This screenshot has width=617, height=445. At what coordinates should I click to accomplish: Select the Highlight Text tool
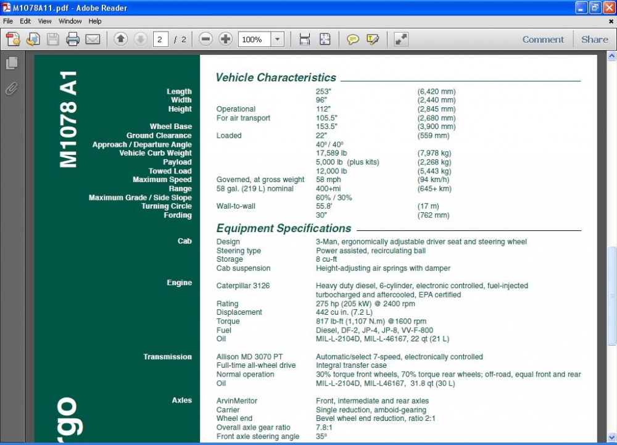click(x=373, y=40)
